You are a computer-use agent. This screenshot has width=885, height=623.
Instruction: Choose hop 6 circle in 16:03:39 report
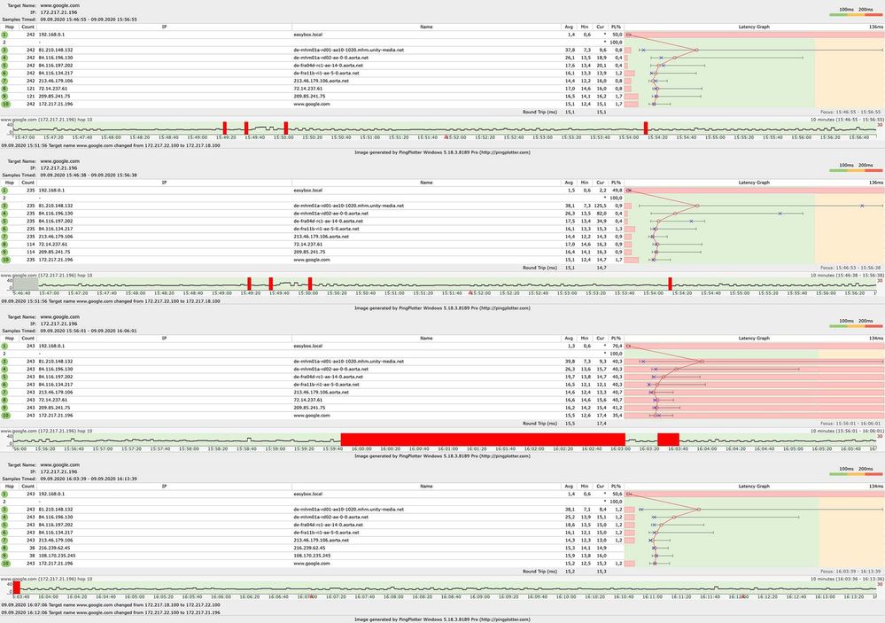(x=4, y=533)
